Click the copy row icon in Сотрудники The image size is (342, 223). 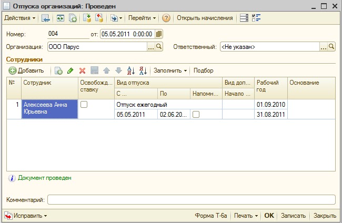tap(58, 70)
